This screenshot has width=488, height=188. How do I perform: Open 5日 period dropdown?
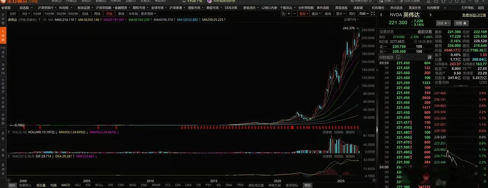26,14
